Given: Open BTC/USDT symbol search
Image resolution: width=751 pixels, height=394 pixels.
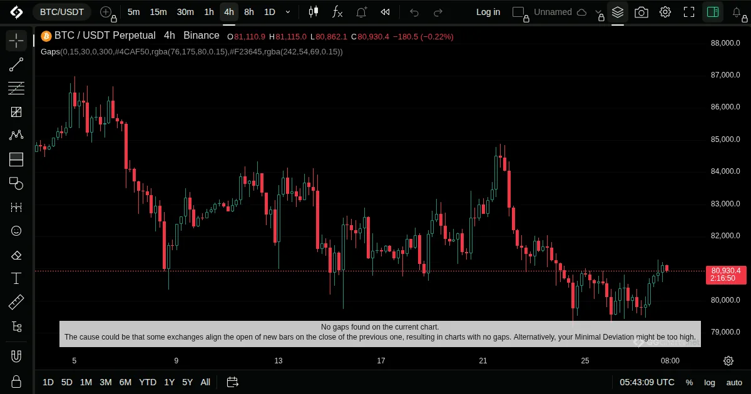Looking at the screenshot, I should click(62, 12).
